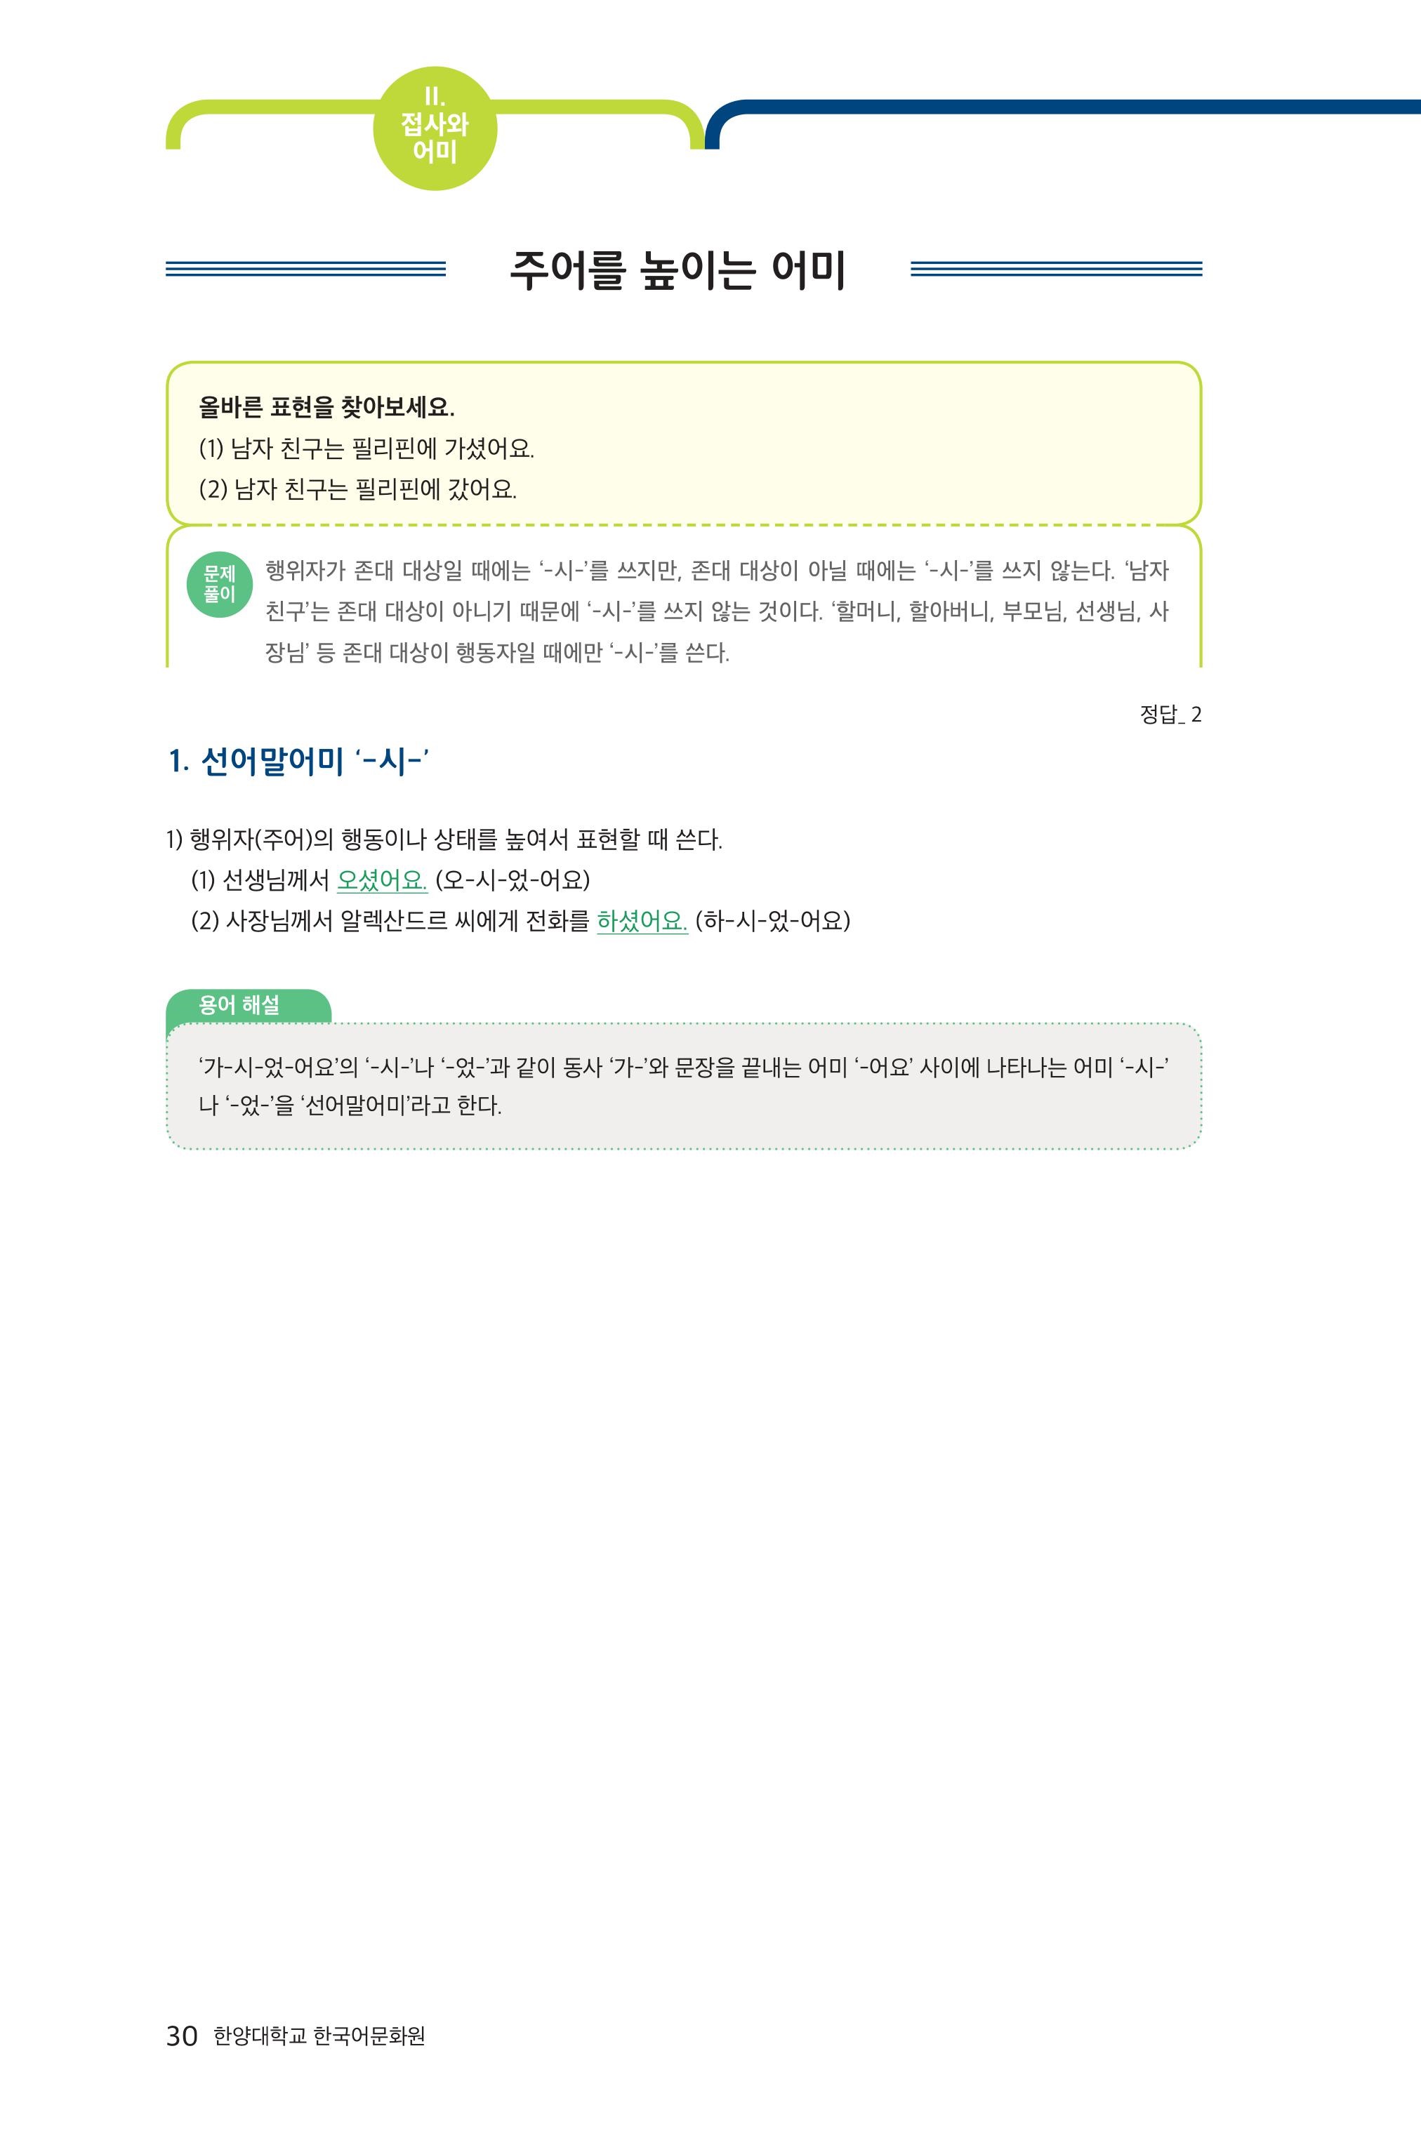Viewport: 1421px width, 2131px height.
Task: Click the explanation paragraph beginning '행위자가 존대 대상일'
Action: tap(717, 611)
